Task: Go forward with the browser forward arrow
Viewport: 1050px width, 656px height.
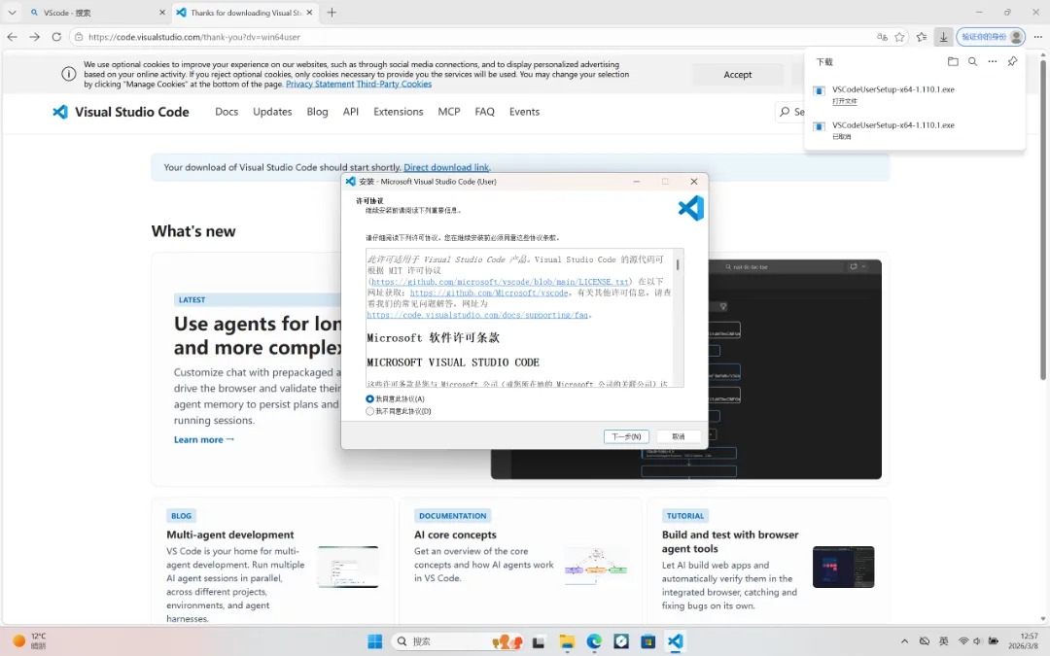Action: 34,37
